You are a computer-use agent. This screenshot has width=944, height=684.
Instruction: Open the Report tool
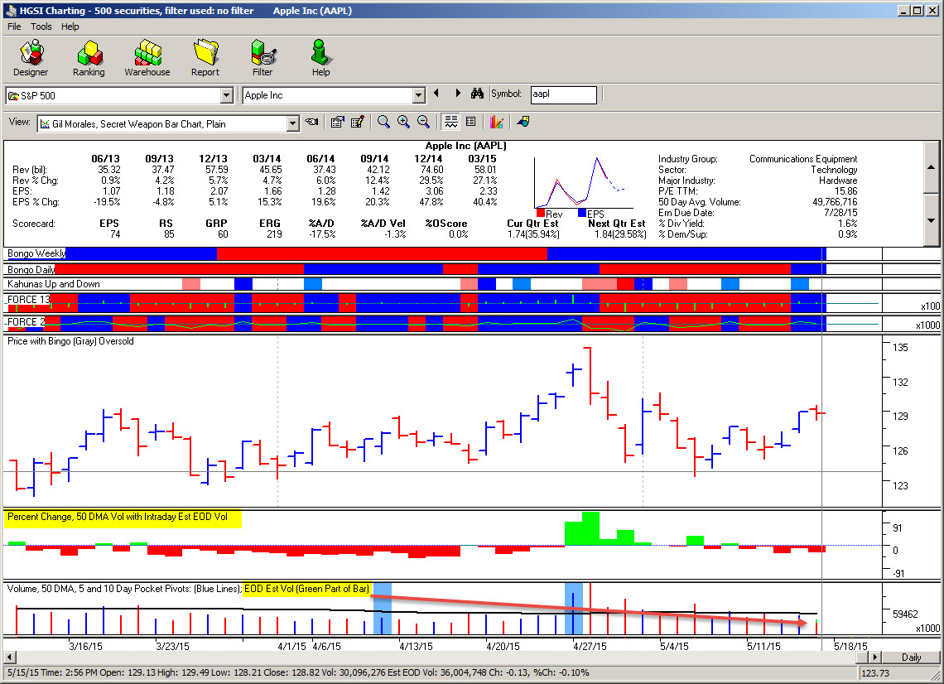(x=205, y=59)
